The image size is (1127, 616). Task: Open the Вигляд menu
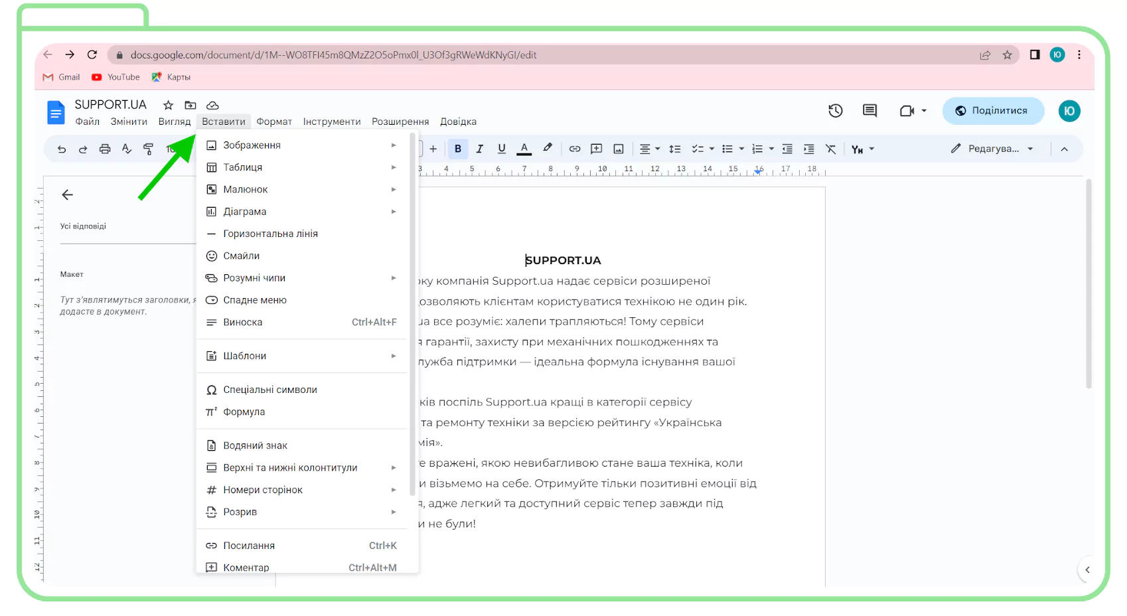pos(175,121)
